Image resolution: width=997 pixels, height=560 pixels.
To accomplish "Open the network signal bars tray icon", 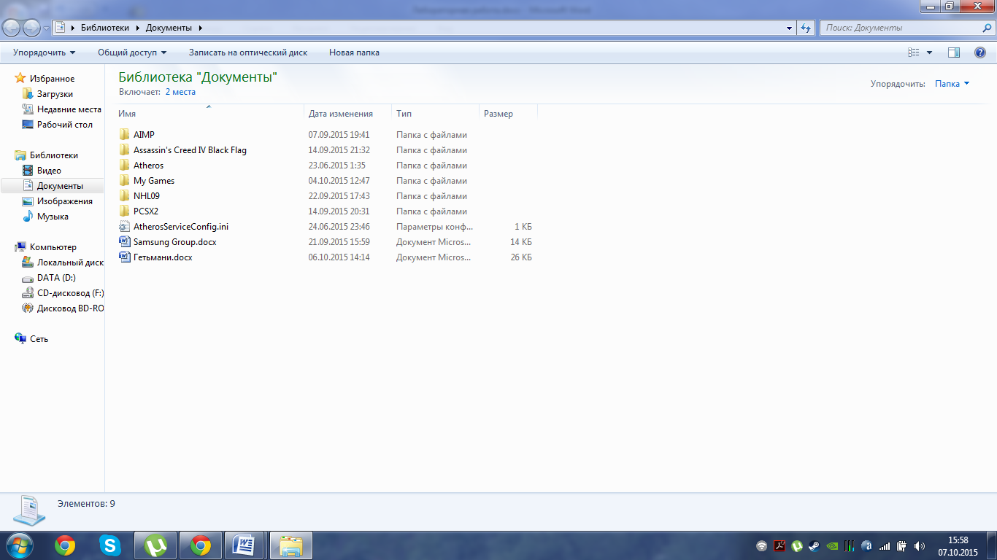I will tap(884, 545).
